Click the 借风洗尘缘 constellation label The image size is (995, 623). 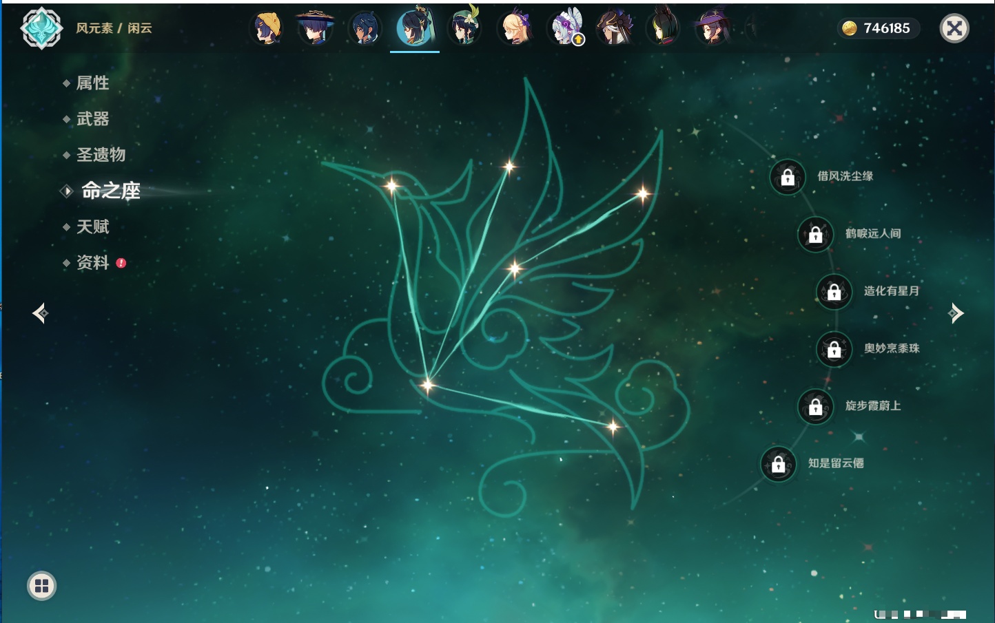(x=845, y=176)
